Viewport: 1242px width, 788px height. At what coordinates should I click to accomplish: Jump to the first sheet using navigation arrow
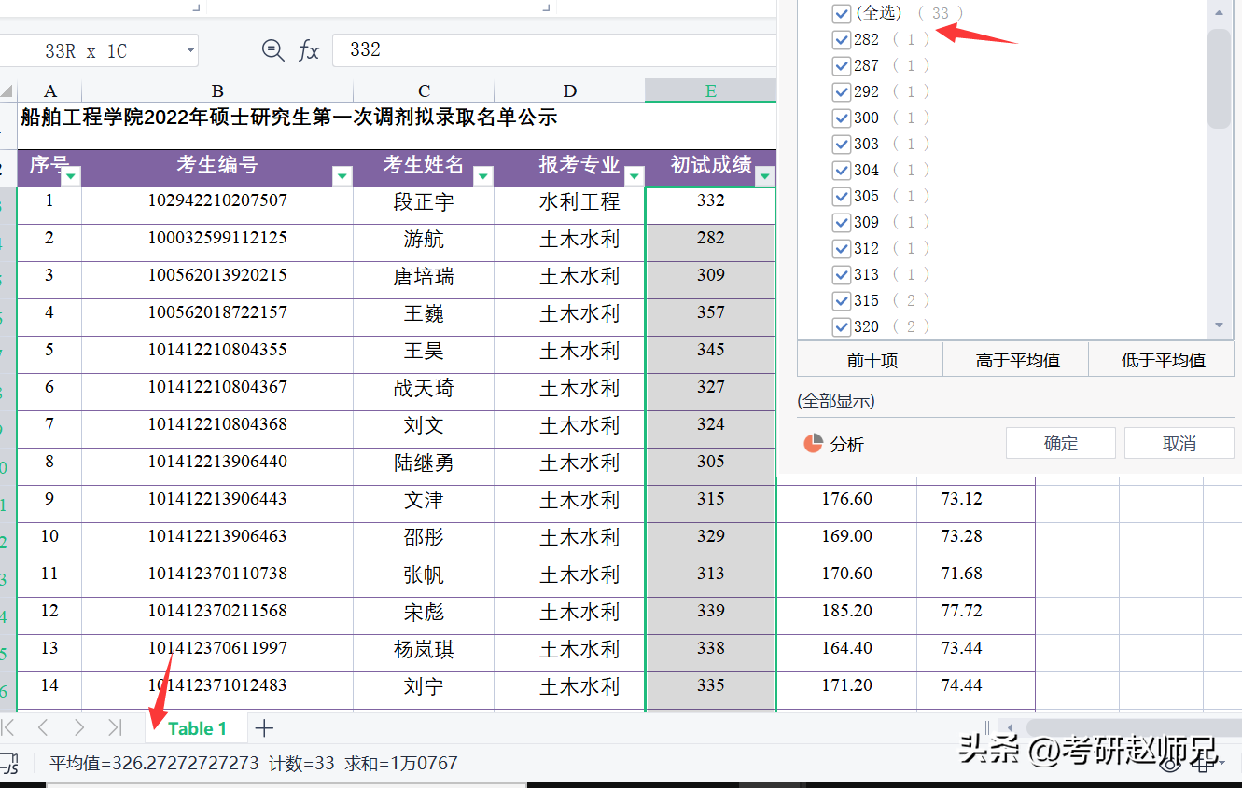8,727
